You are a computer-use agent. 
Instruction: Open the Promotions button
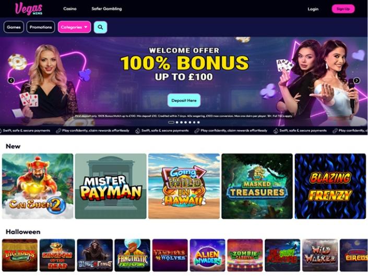click(x=41, y=27)
